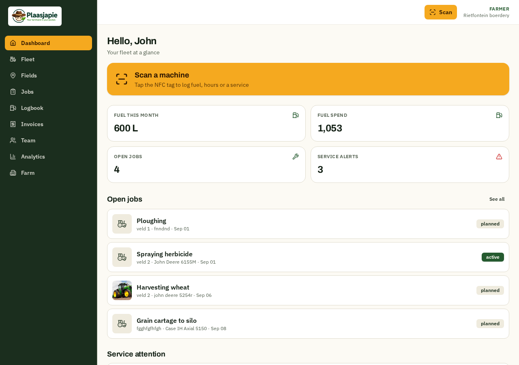Click the Farm building icon

coord(13,173)
